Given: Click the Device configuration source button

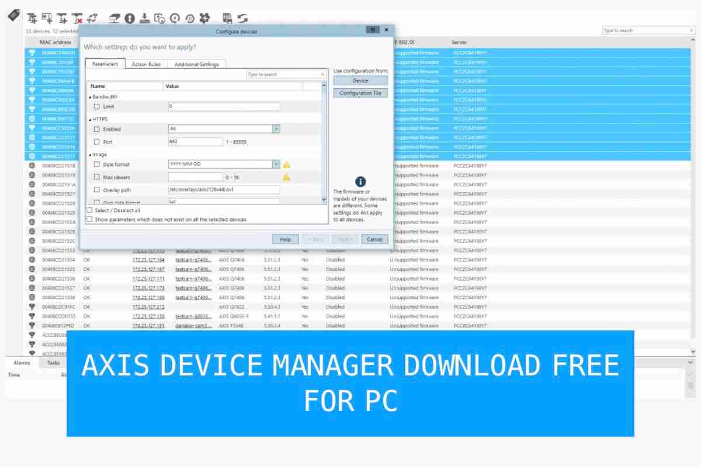Looking at the screenshot, I should coord(361,80).
